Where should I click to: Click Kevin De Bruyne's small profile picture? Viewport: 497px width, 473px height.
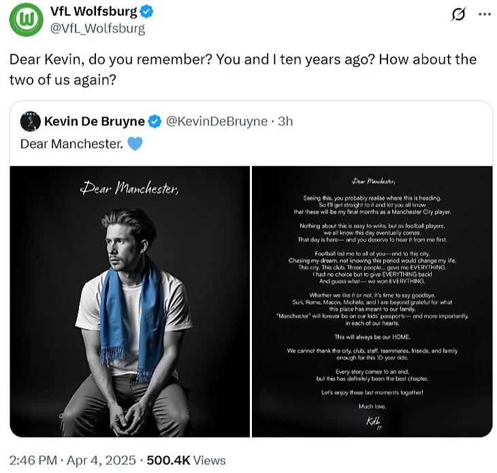[x=30, y=122]
